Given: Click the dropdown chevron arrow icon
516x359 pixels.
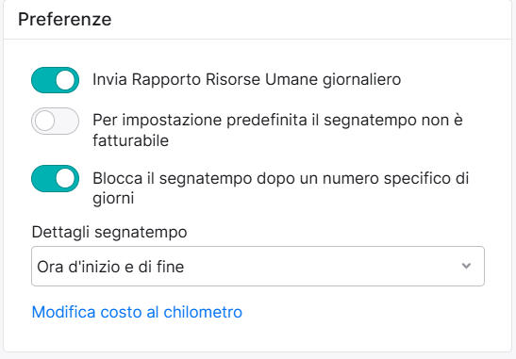Looking at the screenshot, I should [466, 266].
